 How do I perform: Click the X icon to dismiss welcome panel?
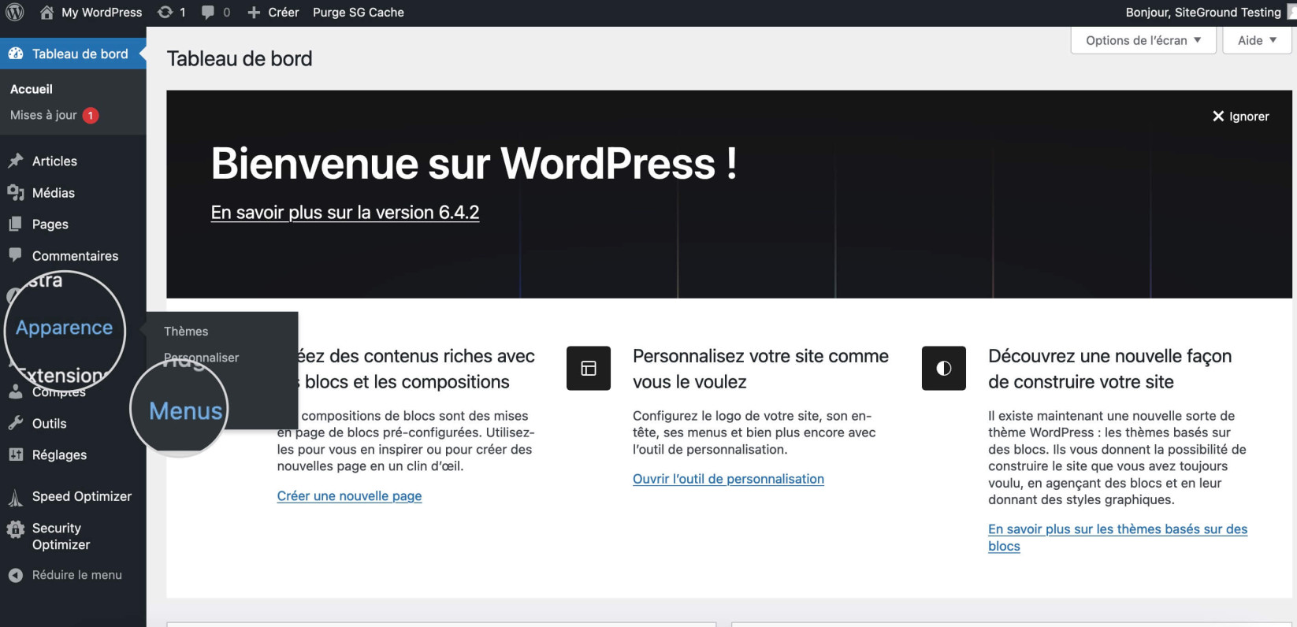click(1218, 116)
